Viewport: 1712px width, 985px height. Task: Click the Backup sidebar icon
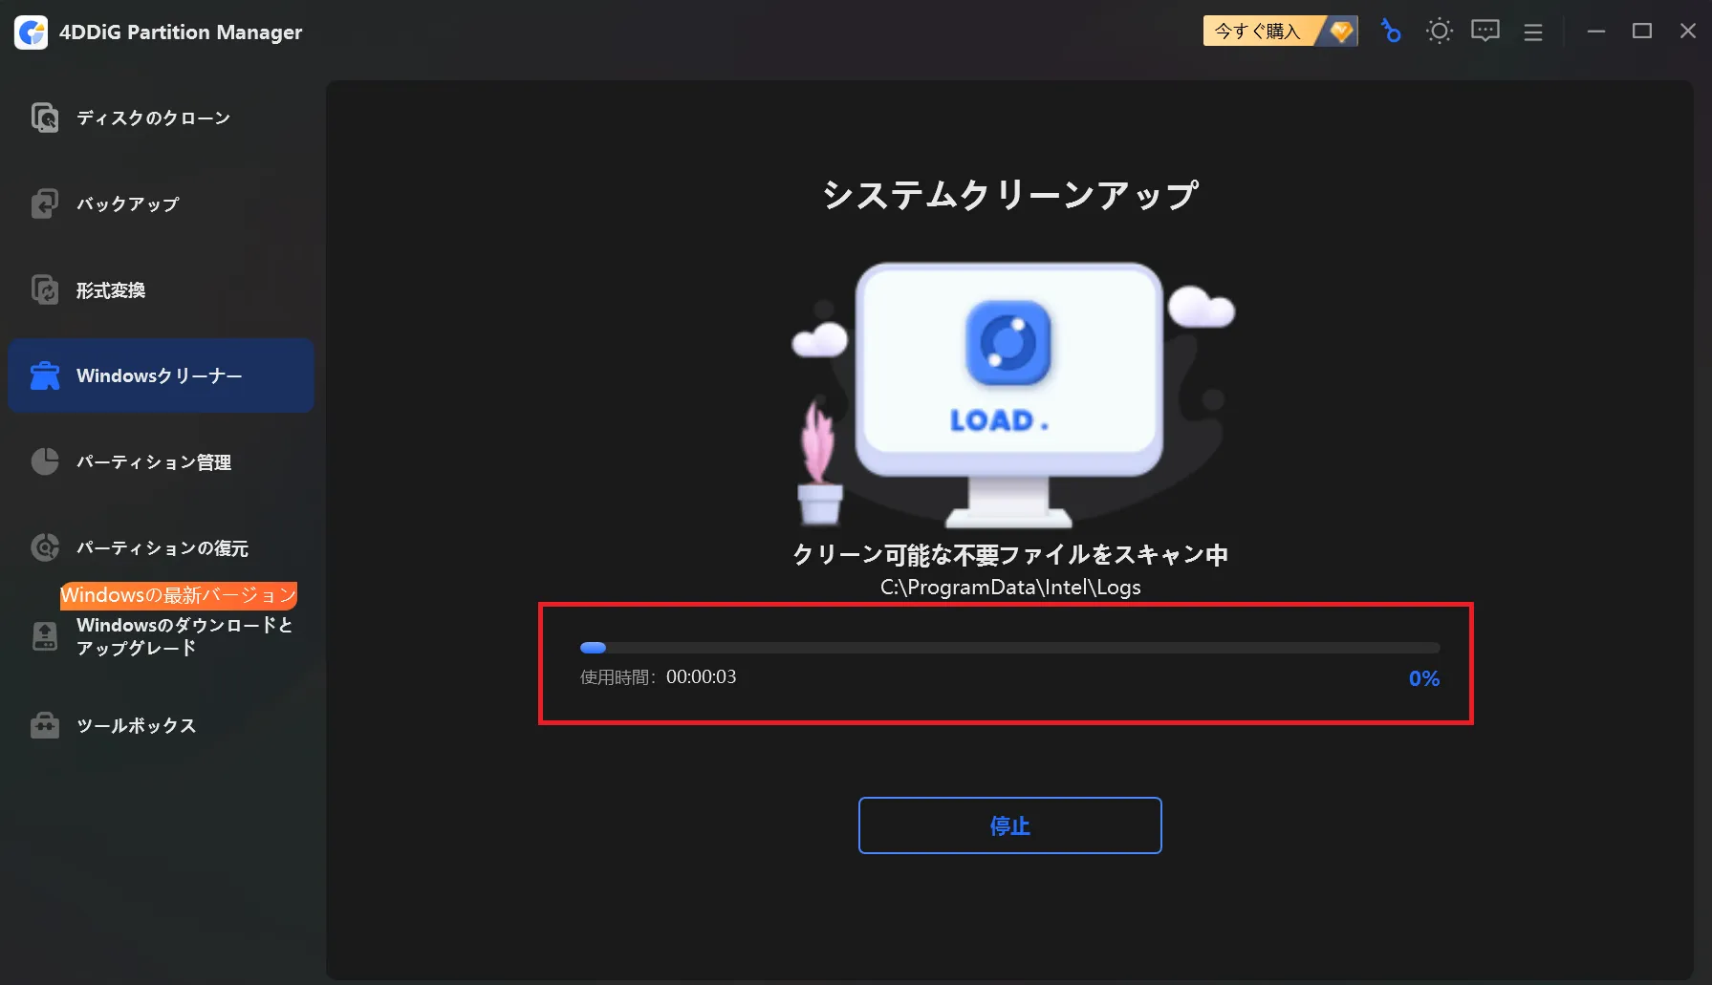(45, 203)
